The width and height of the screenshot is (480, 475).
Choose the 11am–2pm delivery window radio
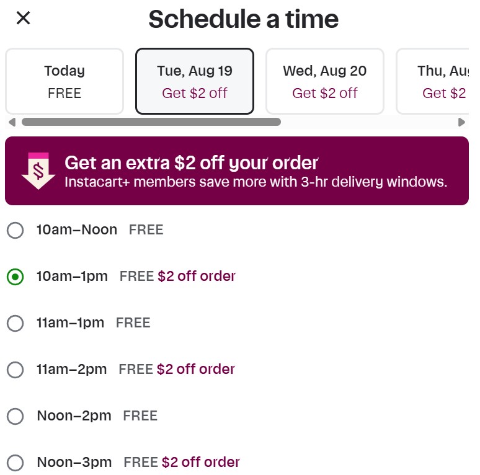pos(16,370)
